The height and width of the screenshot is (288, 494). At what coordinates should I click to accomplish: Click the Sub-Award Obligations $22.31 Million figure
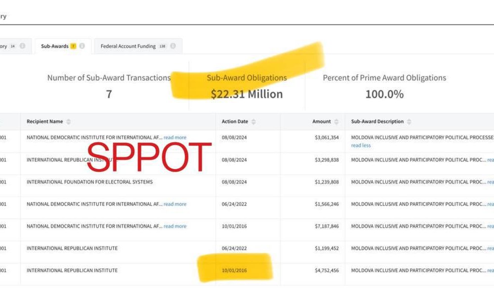(x=247, y=94)
